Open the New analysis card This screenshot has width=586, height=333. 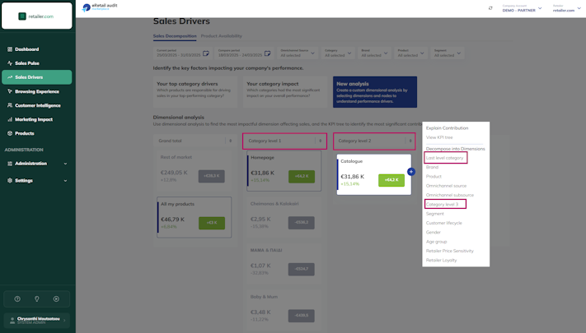tap(375, 92)
